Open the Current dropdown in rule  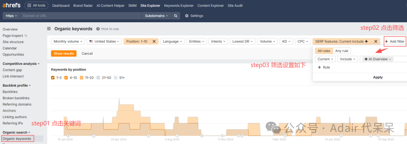tap(325, 59)
